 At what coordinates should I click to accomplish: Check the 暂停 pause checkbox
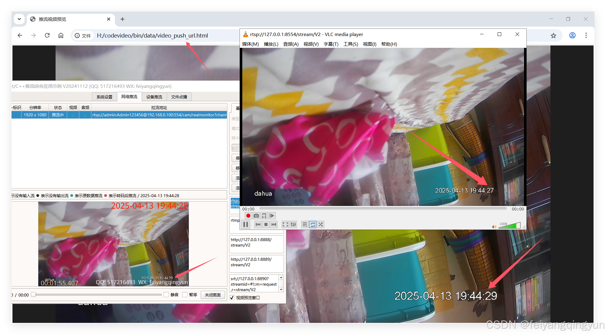tap(185, 295)
